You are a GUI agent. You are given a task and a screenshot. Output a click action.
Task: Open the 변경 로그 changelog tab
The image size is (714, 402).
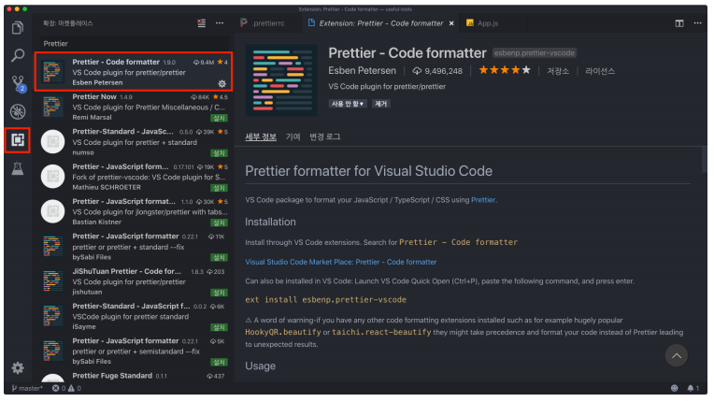[325, 136]
